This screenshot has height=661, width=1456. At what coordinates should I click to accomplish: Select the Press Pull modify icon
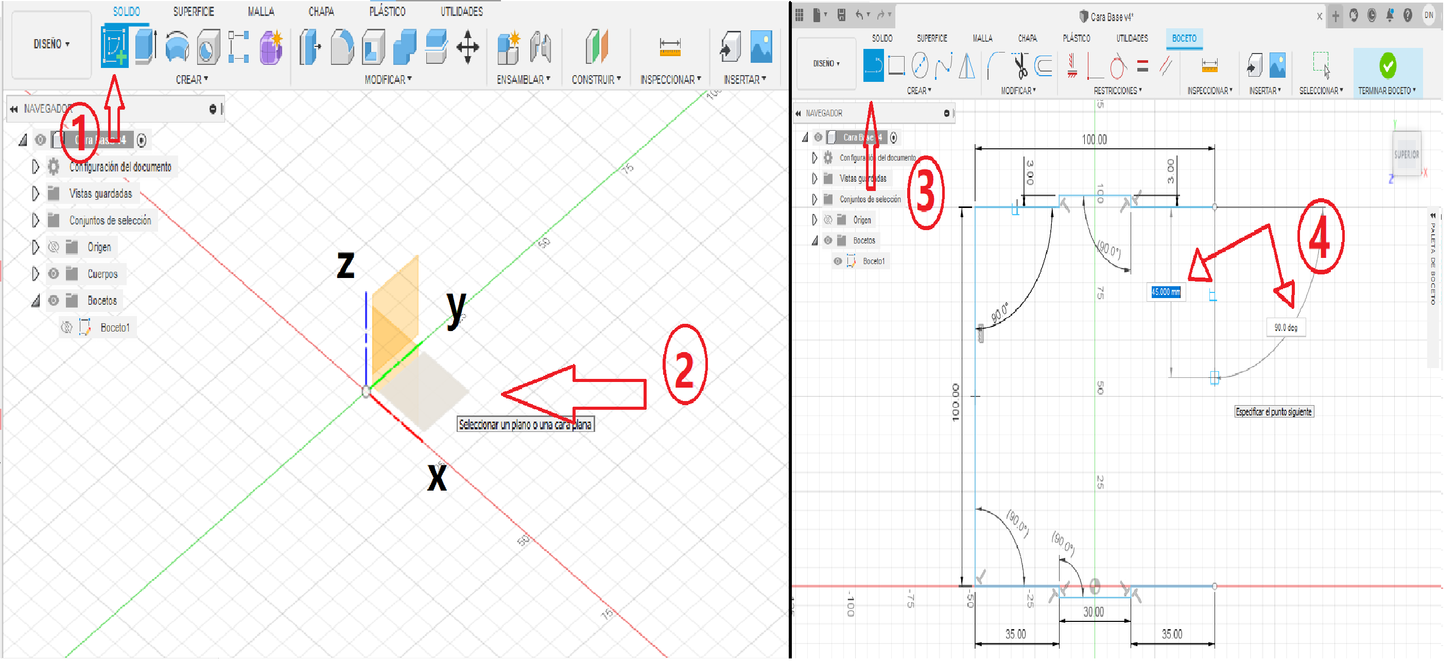click(310, 46)
